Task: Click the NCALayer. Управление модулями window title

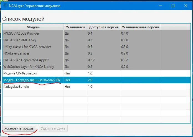Action: click(34, 6)
